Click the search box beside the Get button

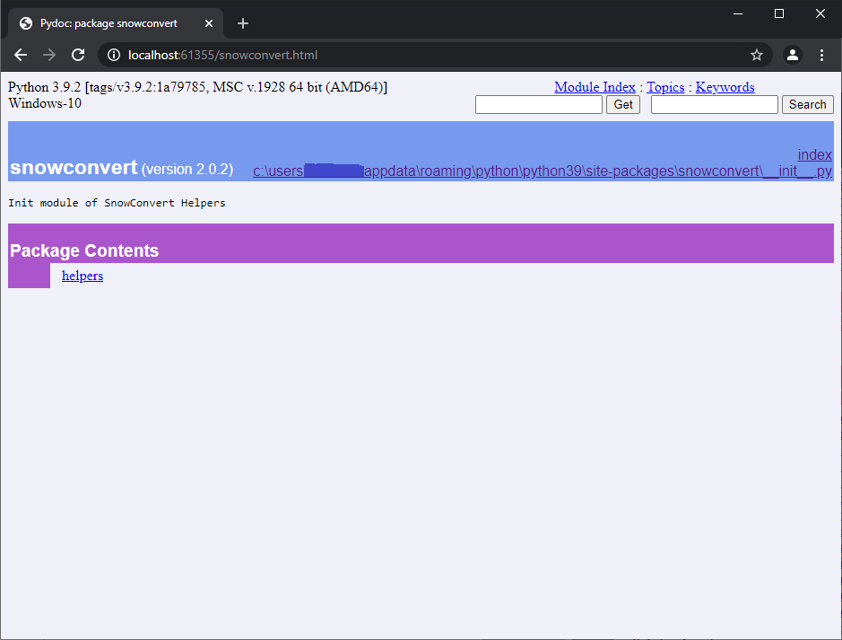[538, 104]
